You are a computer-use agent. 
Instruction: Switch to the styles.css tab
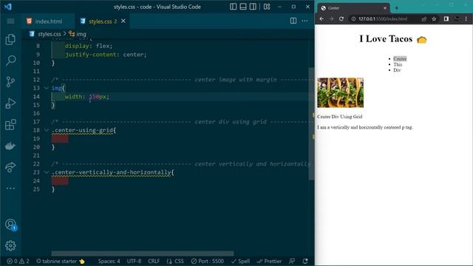point(103,21)
